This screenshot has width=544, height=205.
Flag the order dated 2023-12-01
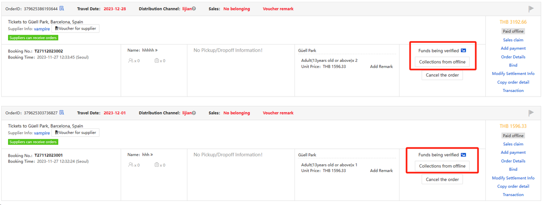pos(531,113)
